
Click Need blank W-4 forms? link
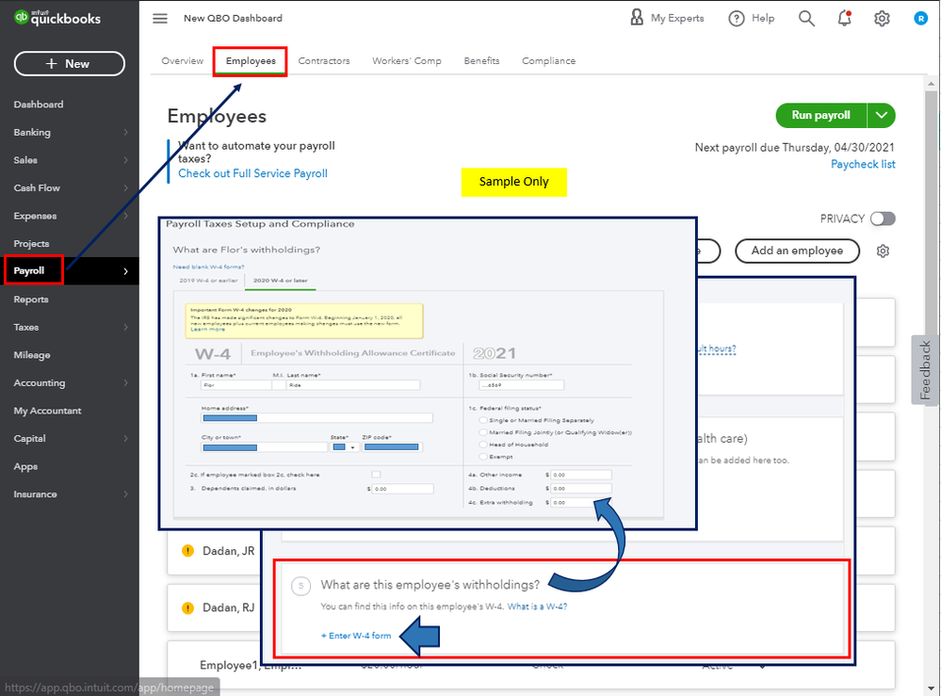click(x=208, y=267)
